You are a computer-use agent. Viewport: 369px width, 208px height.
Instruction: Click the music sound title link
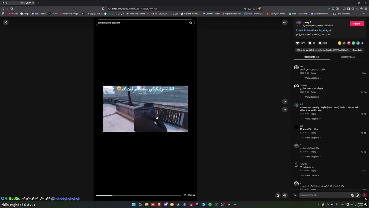(314, 35)
